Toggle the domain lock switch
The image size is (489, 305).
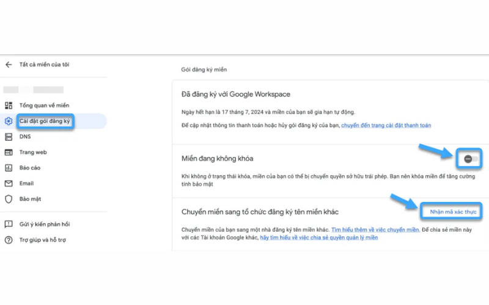(469, 159)
